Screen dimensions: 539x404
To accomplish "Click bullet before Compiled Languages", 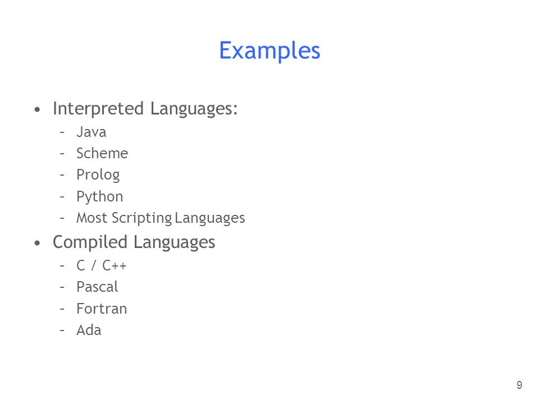I will [x=38, y=243].
